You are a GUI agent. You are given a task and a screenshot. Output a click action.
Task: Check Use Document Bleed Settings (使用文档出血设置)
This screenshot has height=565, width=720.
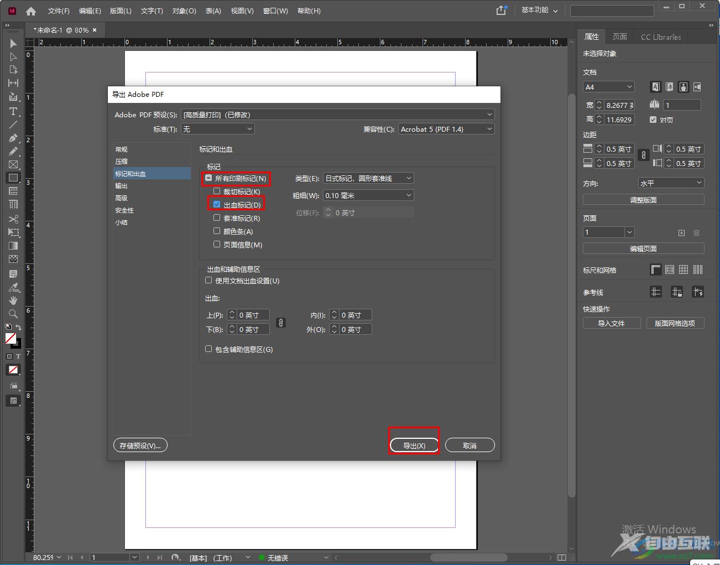coord(208,281)
